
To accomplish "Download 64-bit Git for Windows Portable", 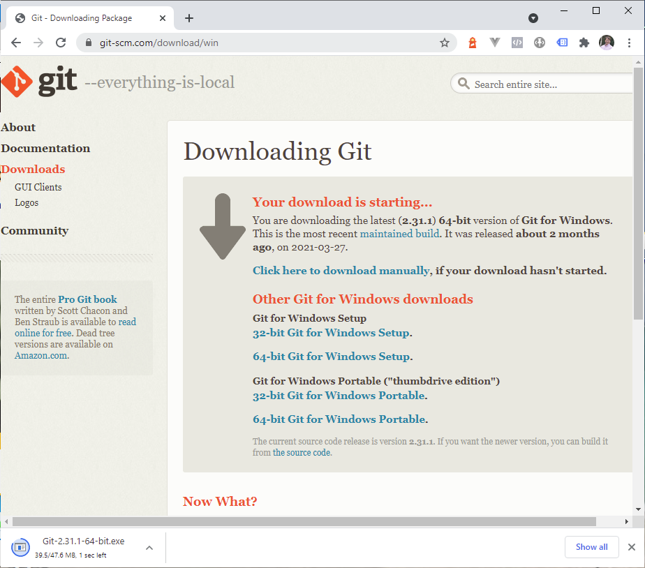I will coord(339,419).
